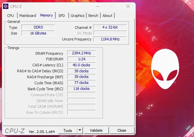Click the empty Total CAS# (tRDRAM) field

pyautogui.click(x=81, y=106)
